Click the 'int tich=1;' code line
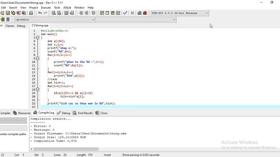Image resolution: width=280 pixels, height=157 pixels. (56, 82)
